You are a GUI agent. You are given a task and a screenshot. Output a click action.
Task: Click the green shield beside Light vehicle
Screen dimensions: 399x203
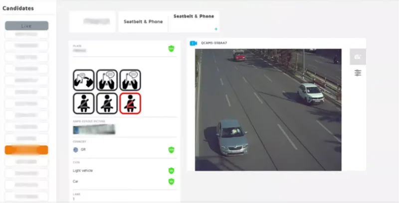click(171, 171)
